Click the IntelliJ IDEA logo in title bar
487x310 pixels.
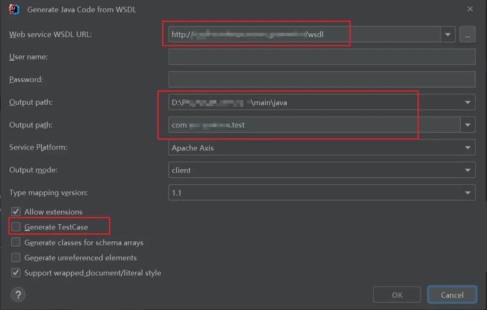tap(14, 9)
